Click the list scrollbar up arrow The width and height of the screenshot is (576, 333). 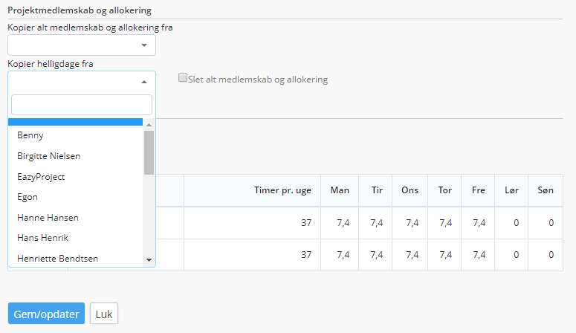tap(149, 125)
